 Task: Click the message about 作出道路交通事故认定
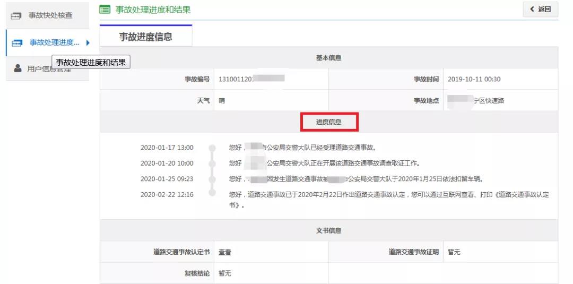pyautogui.click(x=389, y=200)
